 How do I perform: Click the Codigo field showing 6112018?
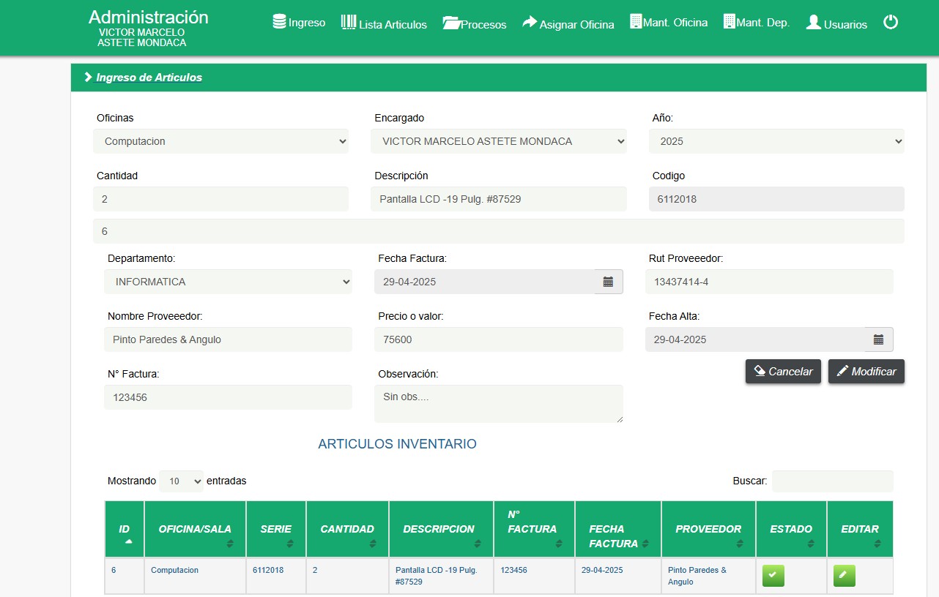click(x=776, y=199)
